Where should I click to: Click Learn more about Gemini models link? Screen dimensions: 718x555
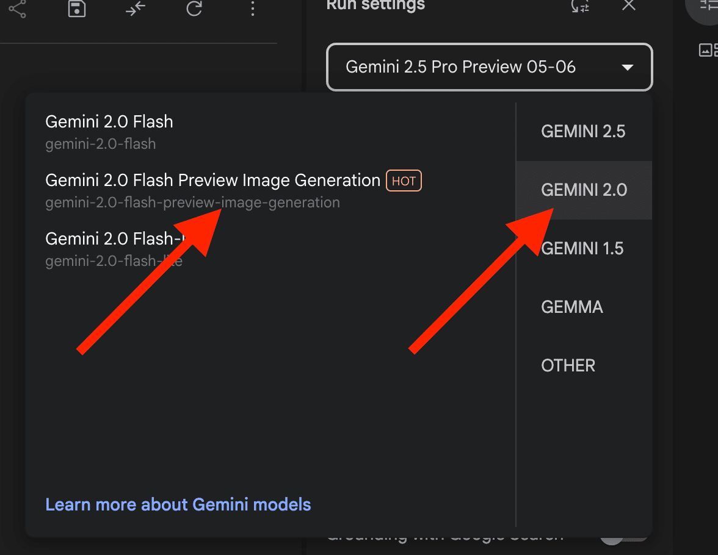pos(178,505)
